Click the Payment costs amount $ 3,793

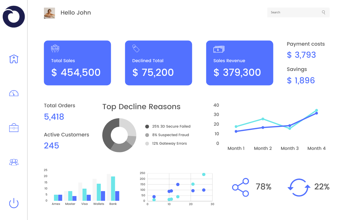(301, 55)
